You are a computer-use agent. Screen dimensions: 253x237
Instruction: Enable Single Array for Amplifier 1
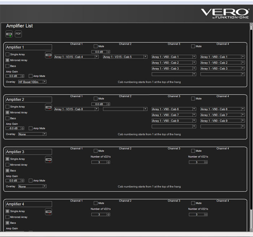click(8, 54)
